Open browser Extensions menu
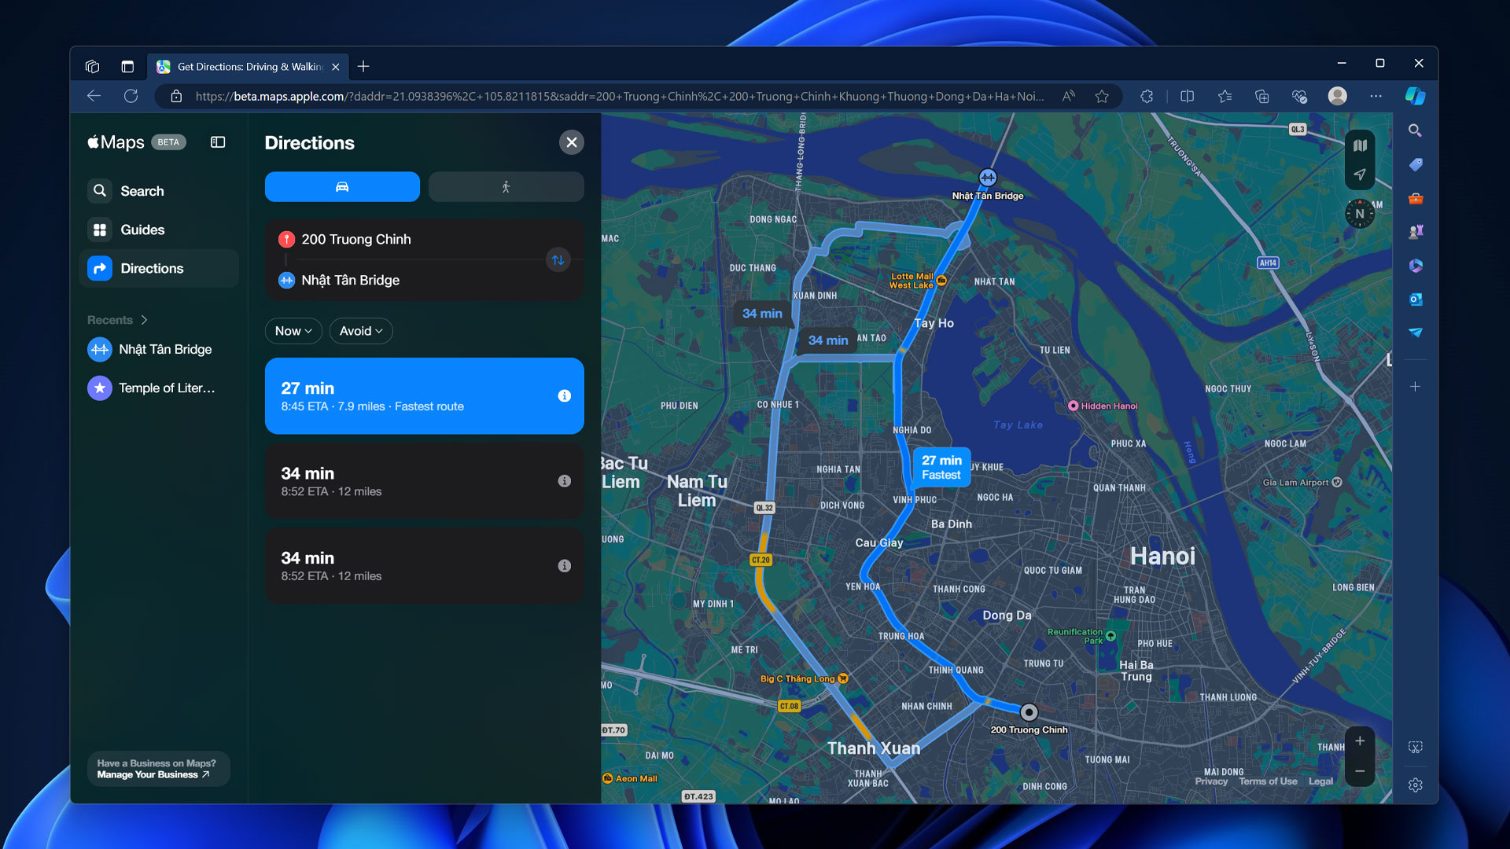 [x=1147, y=96]
